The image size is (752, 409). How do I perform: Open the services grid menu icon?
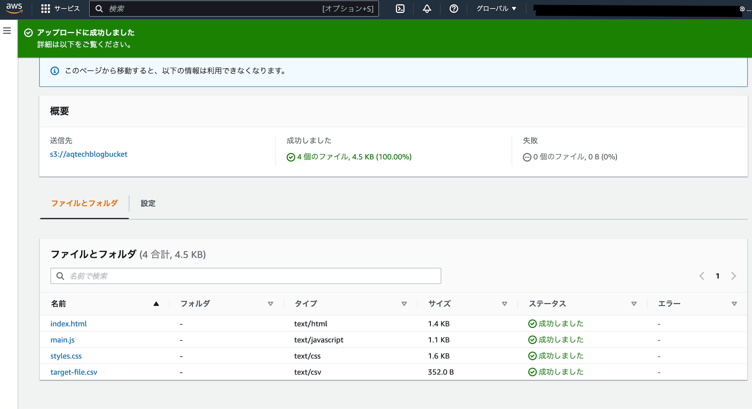point(45,9)
